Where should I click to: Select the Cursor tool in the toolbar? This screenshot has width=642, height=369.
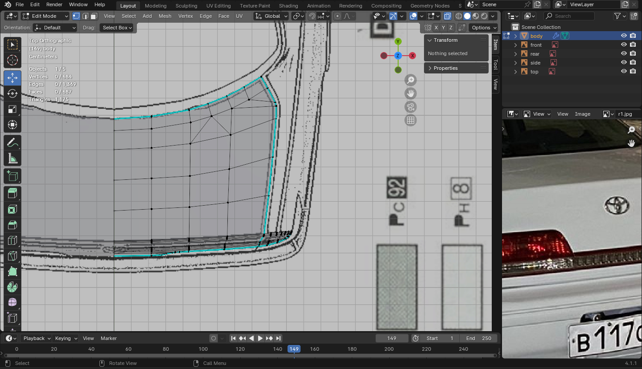click(12, 61)
